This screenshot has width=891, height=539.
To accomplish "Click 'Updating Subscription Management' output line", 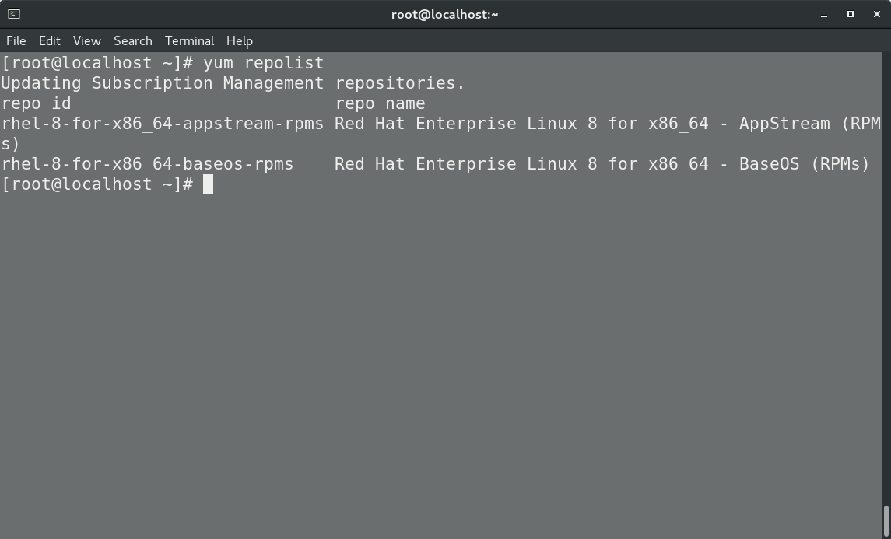I will (x=233, y=83).
